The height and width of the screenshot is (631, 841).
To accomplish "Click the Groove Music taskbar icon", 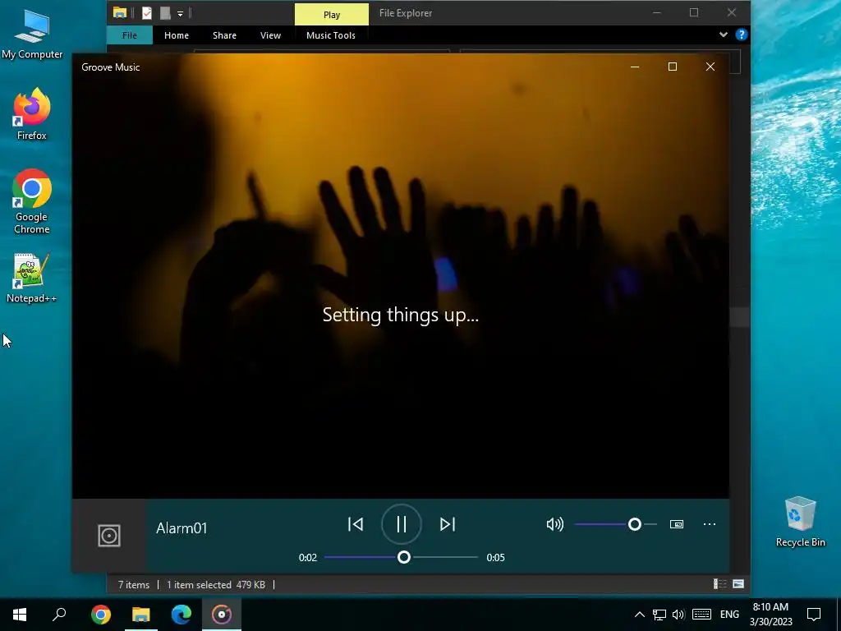I will pos(222,614).
